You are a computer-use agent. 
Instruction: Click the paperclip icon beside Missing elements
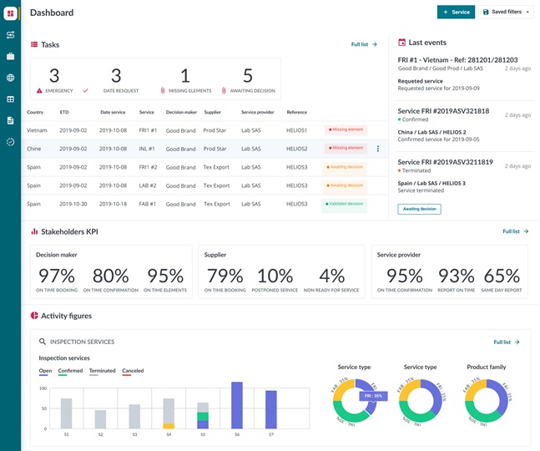click(163, 90)
